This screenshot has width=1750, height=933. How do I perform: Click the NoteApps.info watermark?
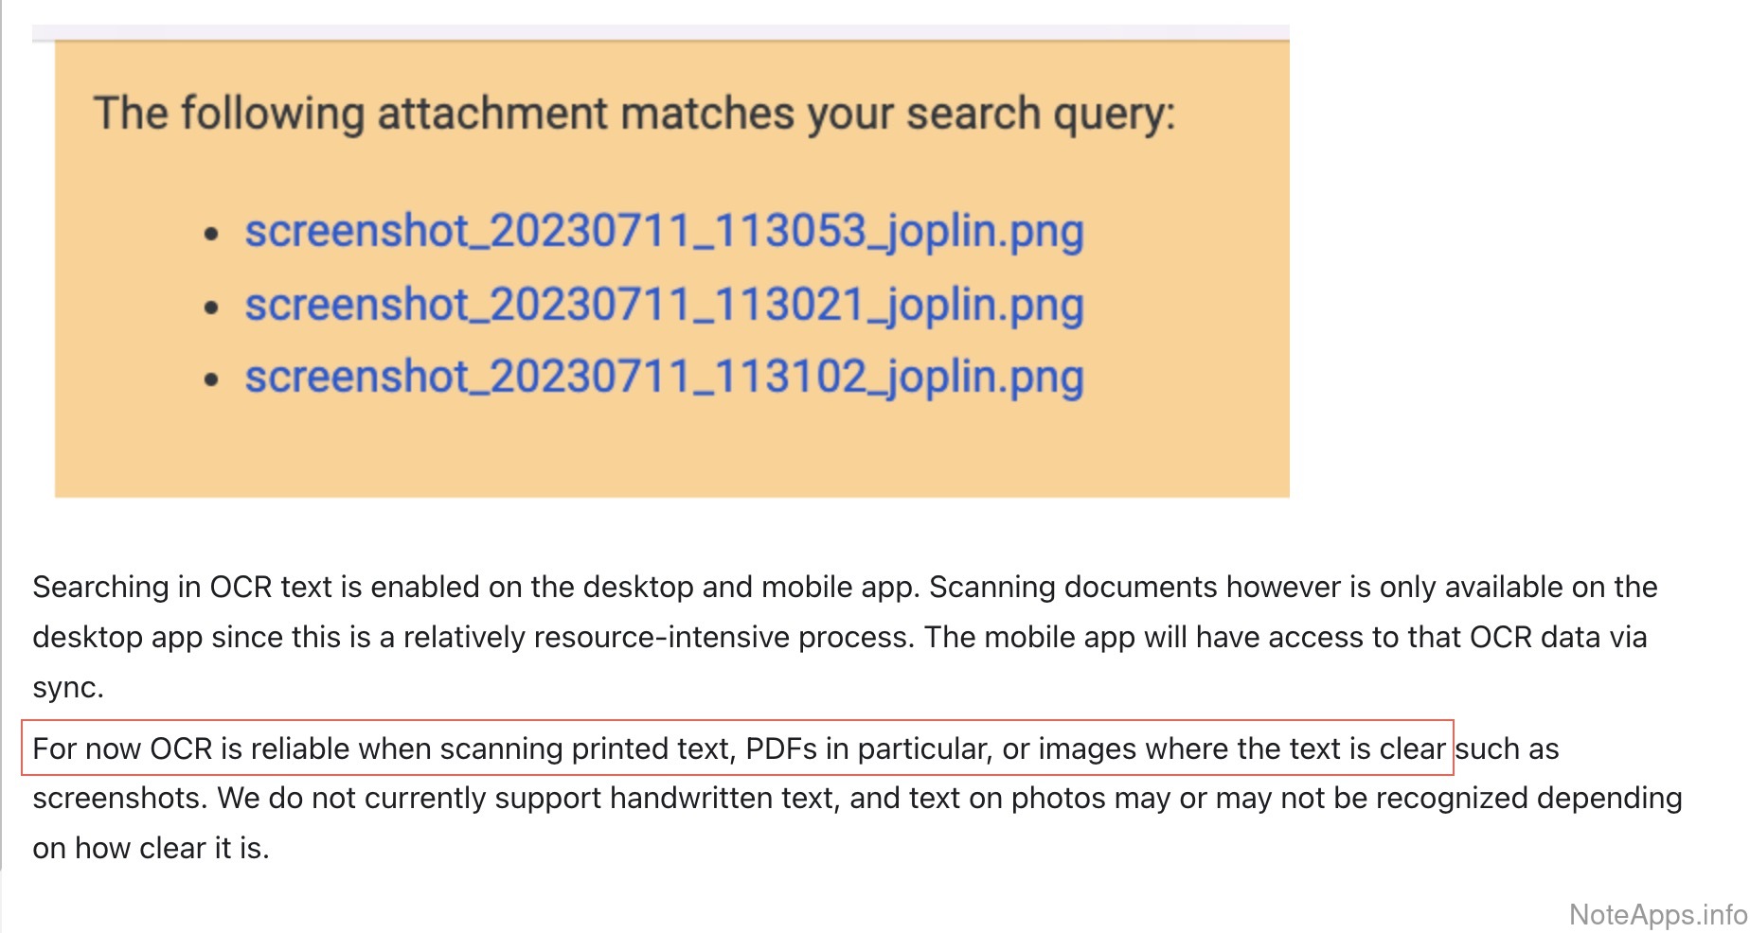(1657, 914)
